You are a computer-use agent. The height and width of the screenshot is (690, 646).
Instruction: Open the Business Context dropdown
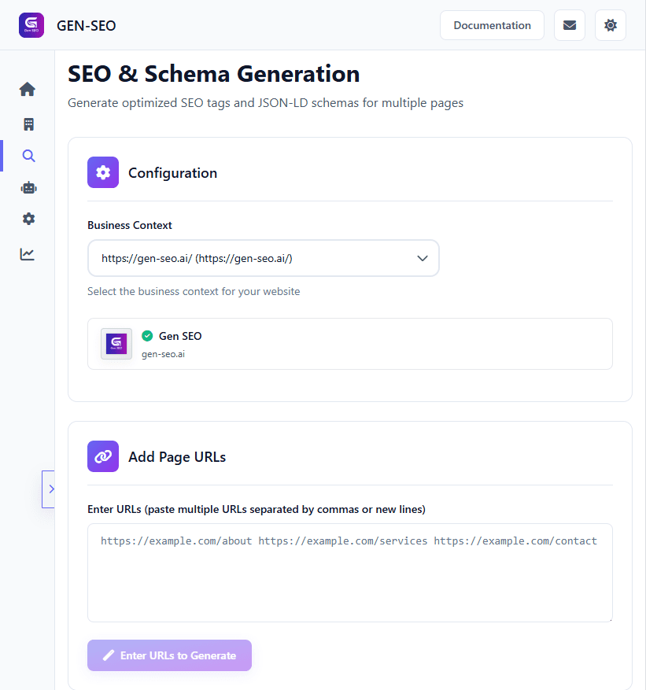(263, 258)
